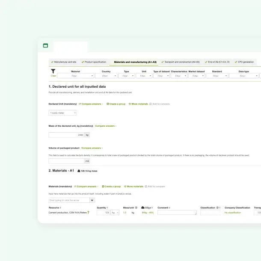The width and height of the screenshot is (261, 261).
Task: Open the Data type filter dropdown
Action: coord(244,76)
